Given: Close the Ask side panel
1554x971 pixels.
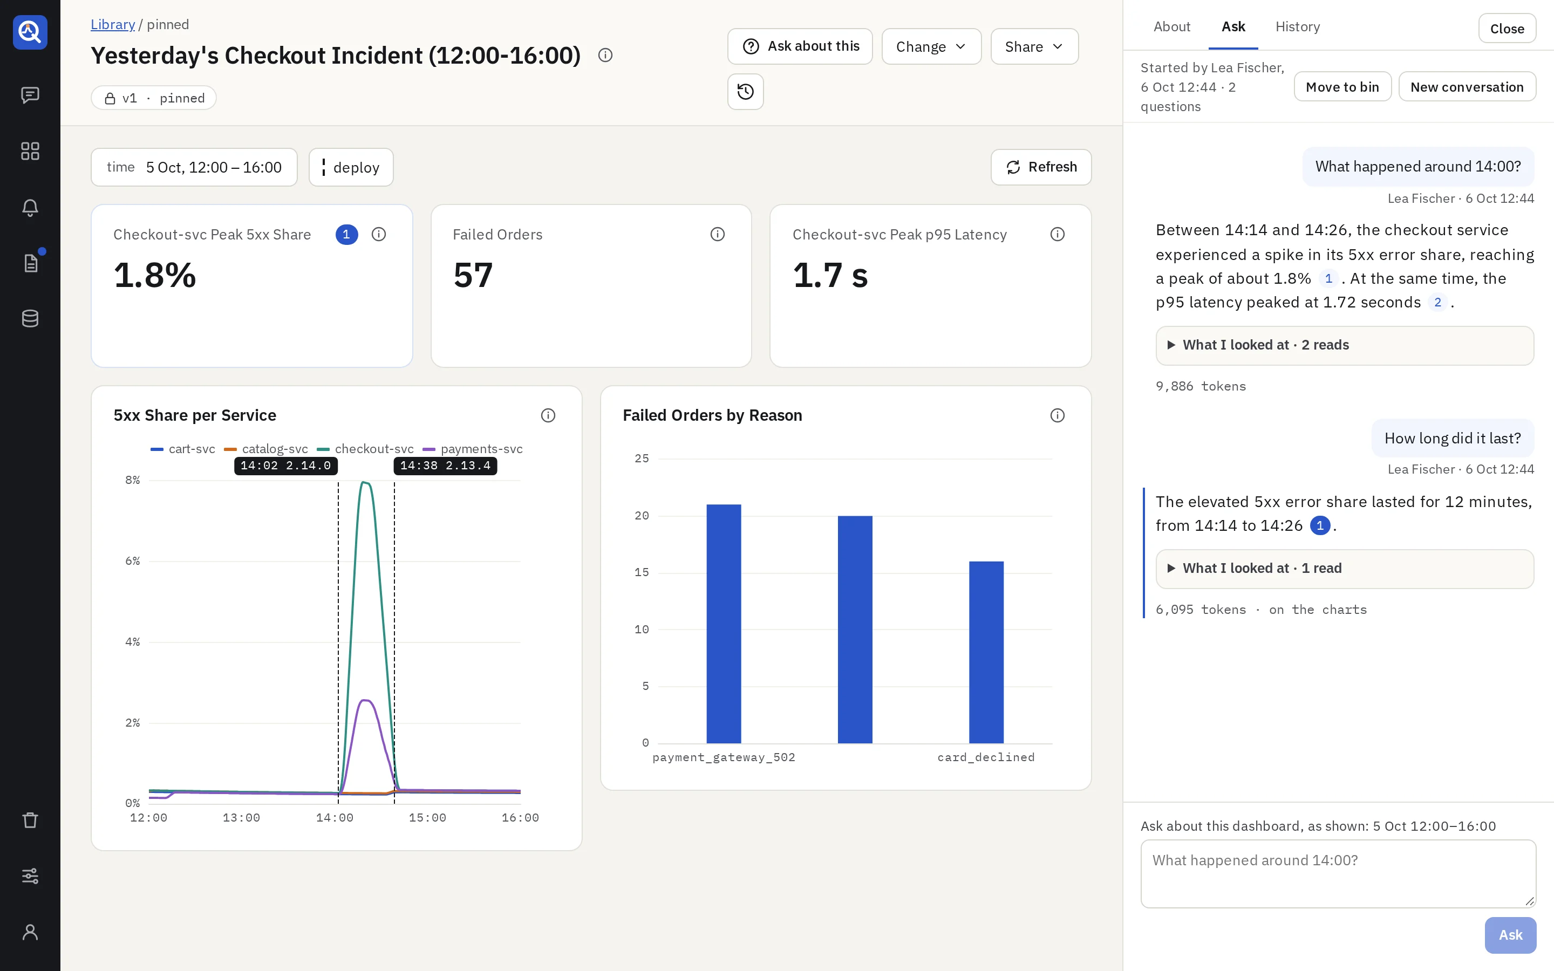Looking at the screenshot, I should click(1507, 28).
